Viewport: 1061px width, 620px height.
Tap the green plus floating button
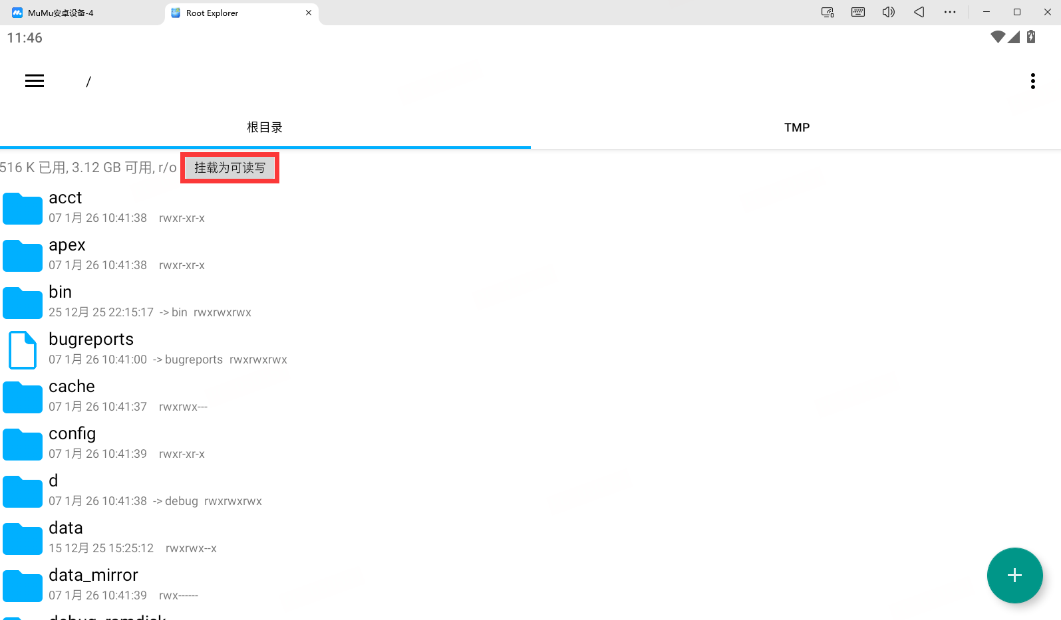(x=1014, y=575)
